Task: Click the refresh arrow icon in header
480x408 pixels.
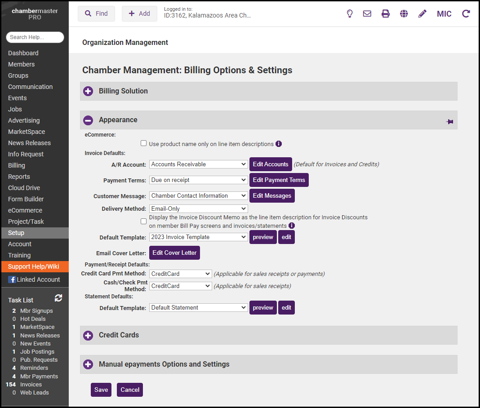Action: pyautogui.click(x=466, y=13)
